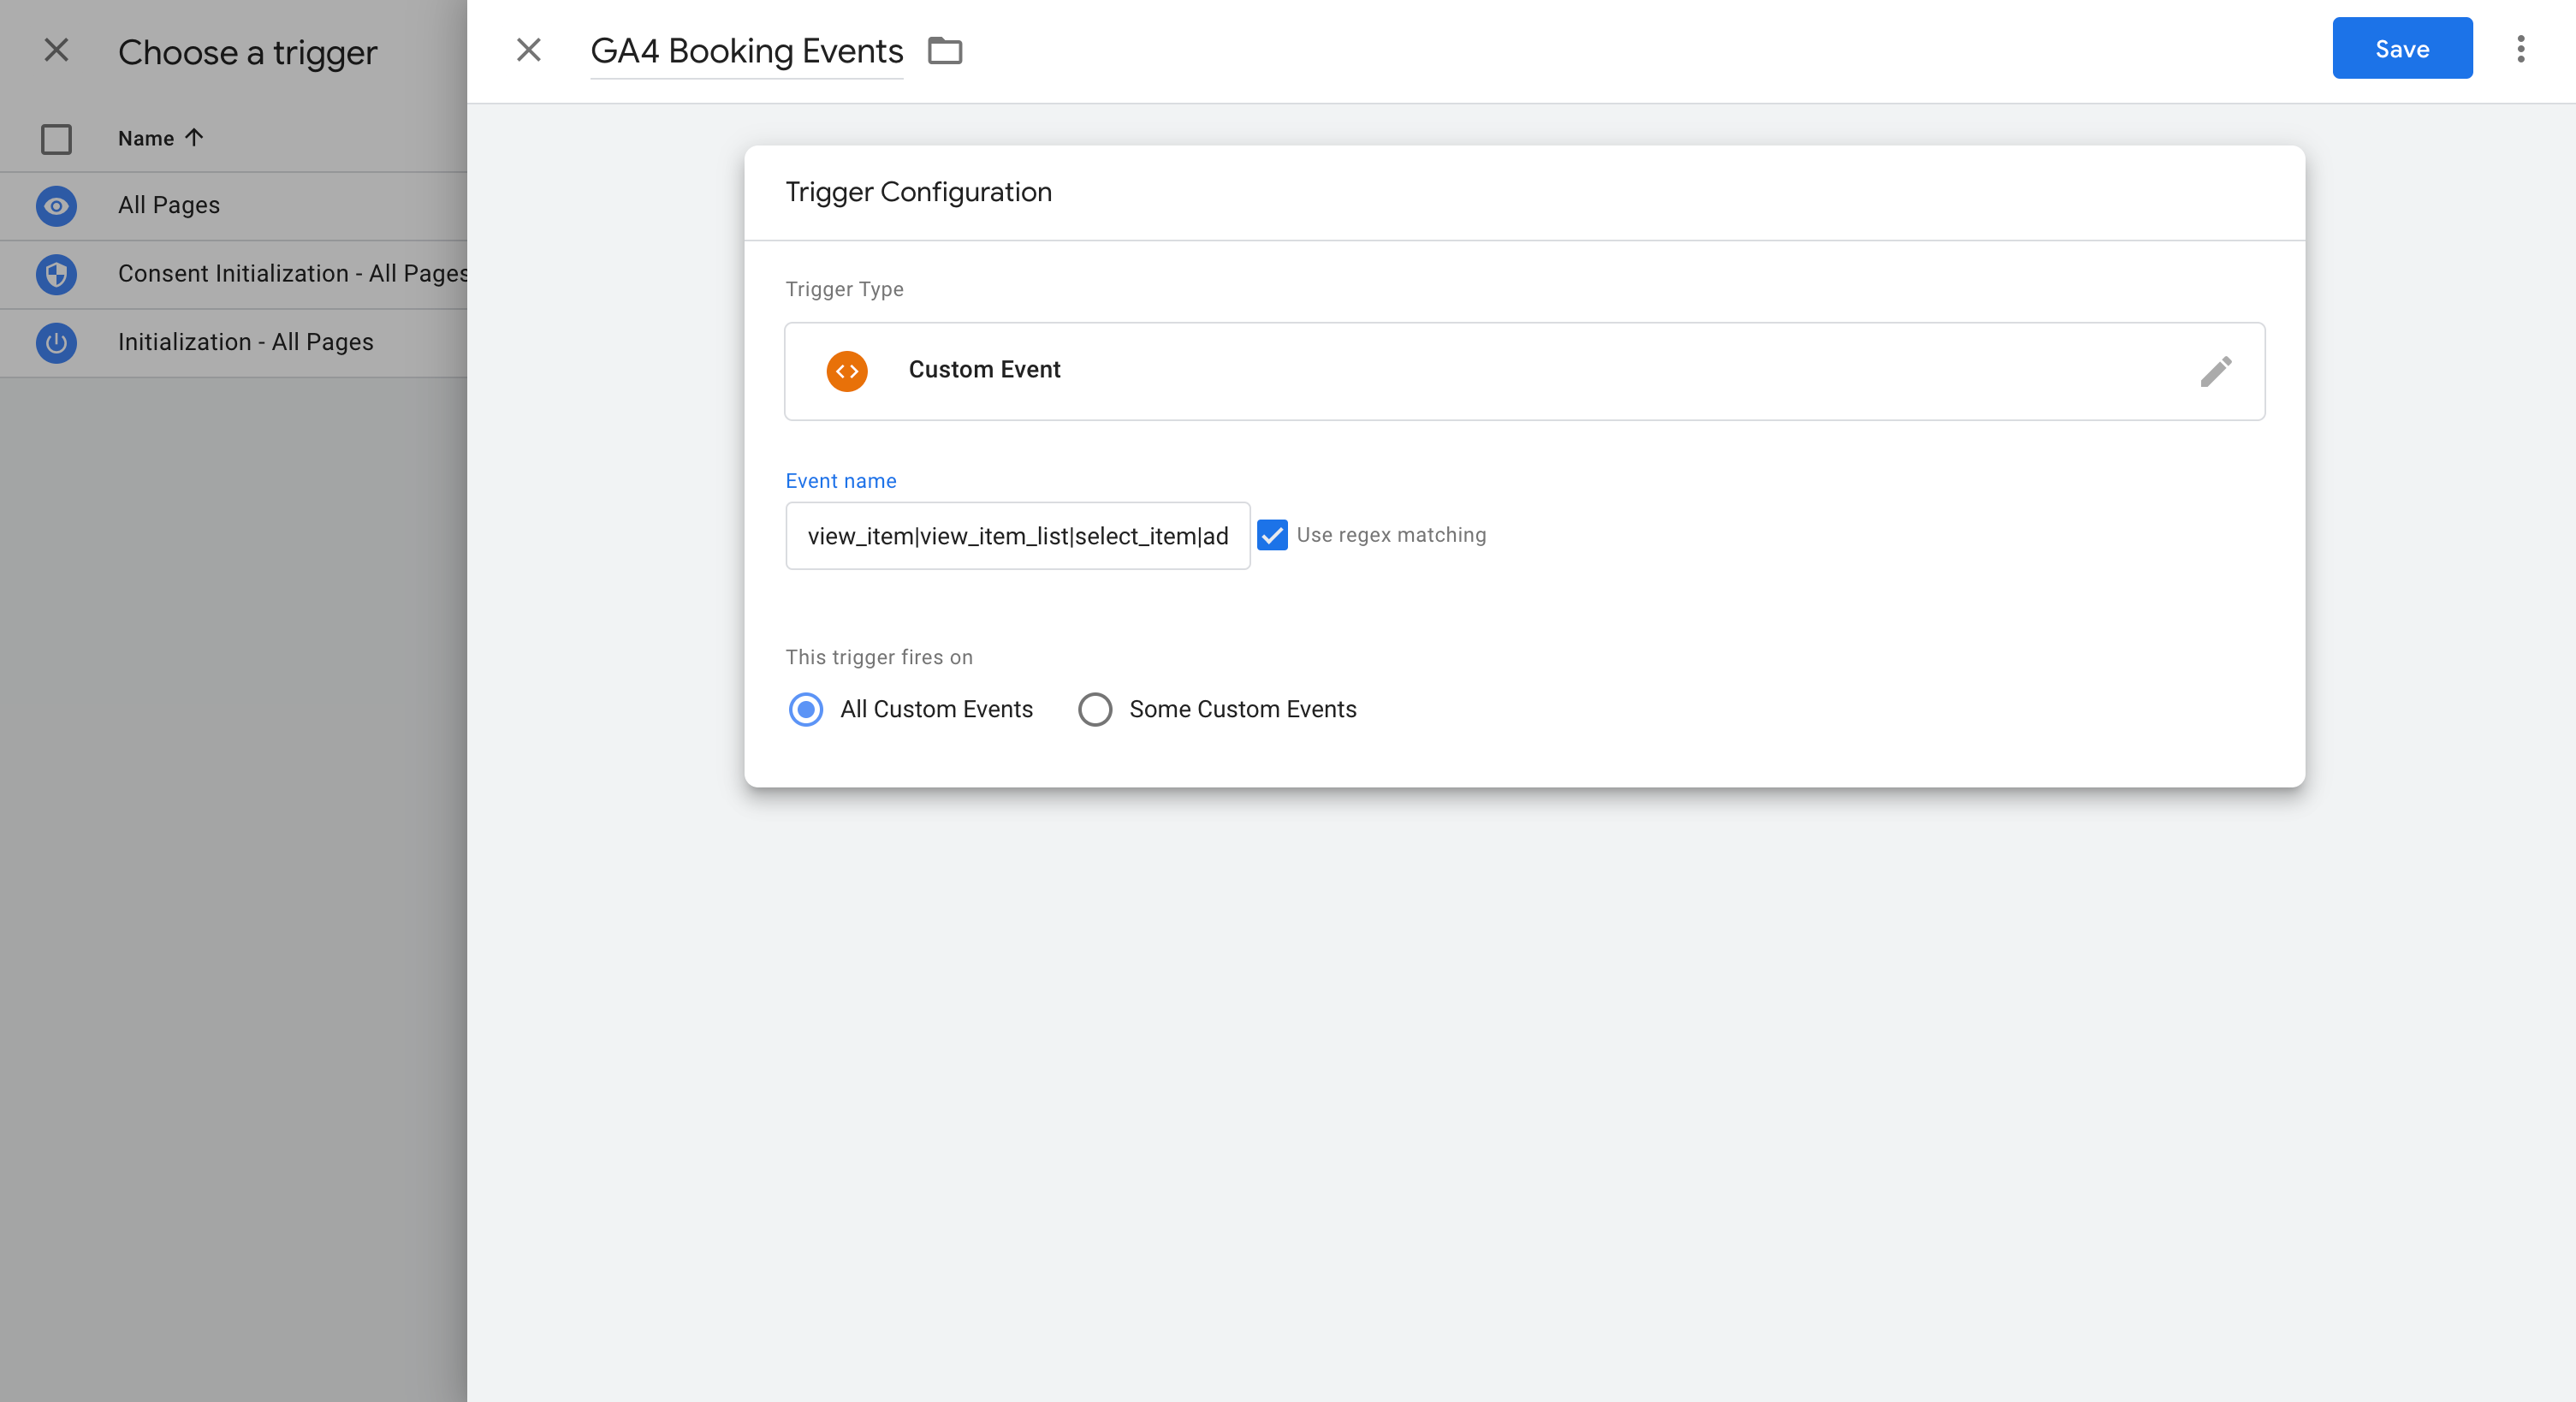
Task: Click the This trigger fires on label
Action: click(879, 657)
